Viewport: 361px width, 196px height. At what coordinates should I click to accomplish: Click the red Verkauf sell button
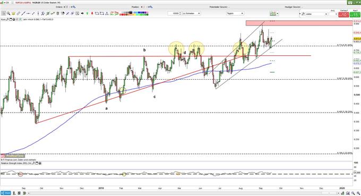[x=343, y=15]
